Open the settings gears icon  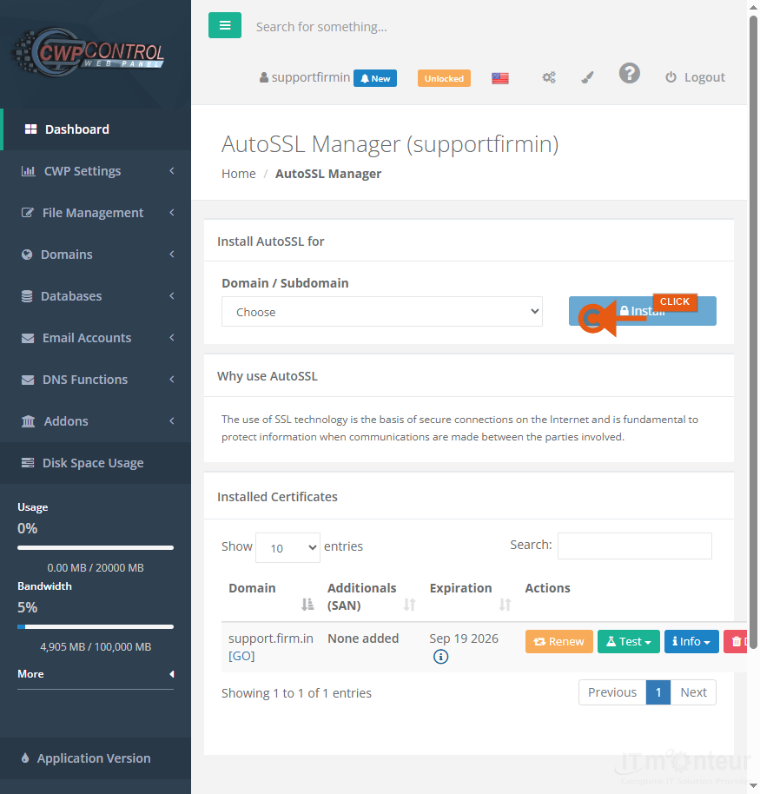549,77
